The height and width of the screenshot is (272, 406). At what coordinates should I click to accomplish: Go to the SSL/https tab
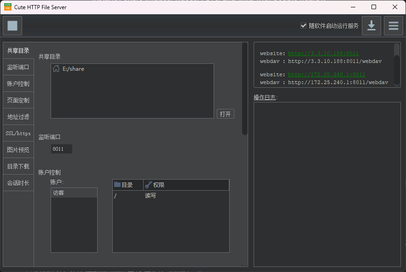(x=18, y=133)
